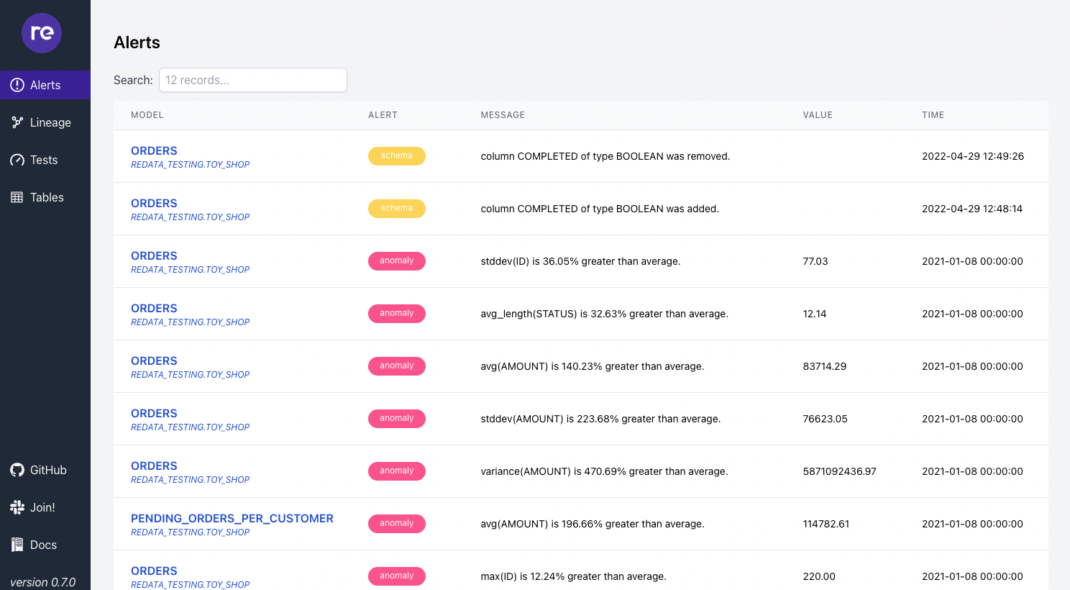Screen dimensions: 1070x590
Task: Switch to the Tables view
Action: 45,197
